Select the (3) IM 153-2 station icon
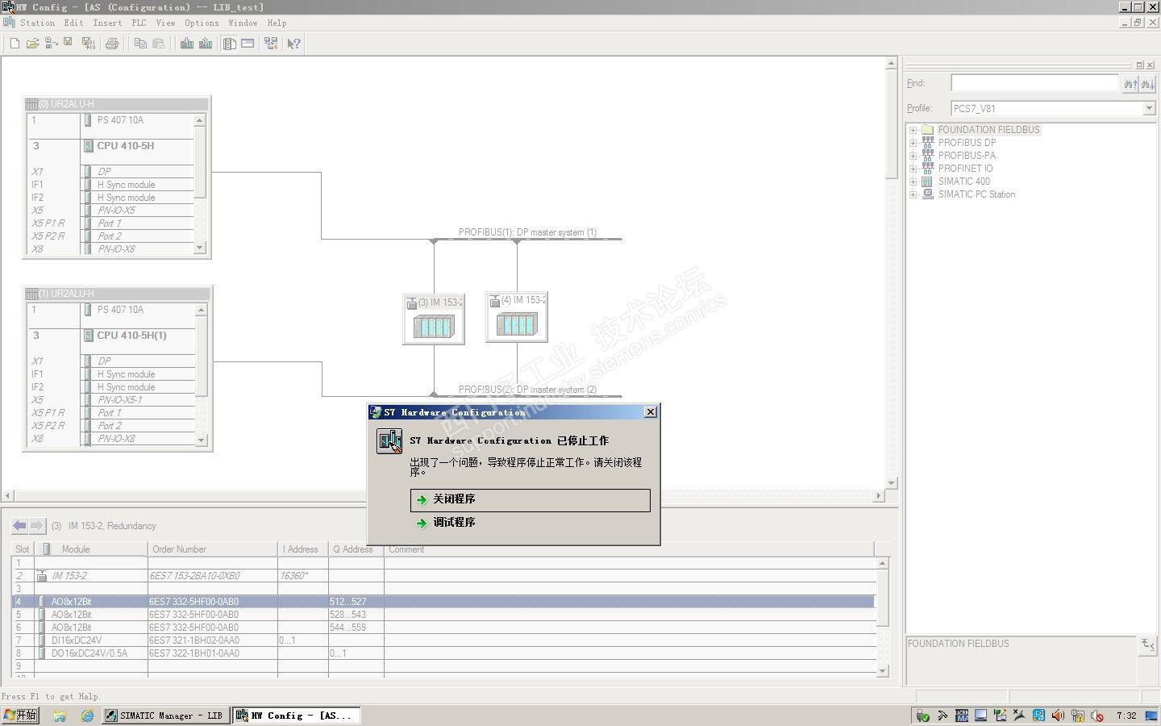 pos(434,319)
